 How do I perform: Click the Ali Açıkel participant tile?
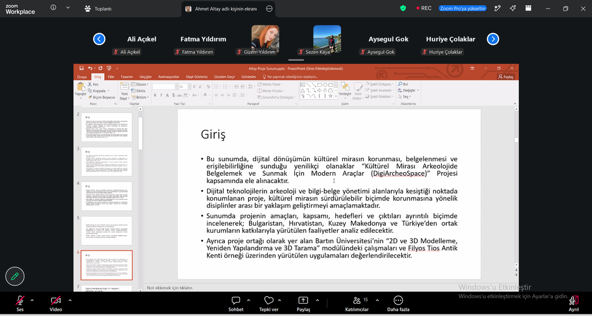click(x=141, y=39)
